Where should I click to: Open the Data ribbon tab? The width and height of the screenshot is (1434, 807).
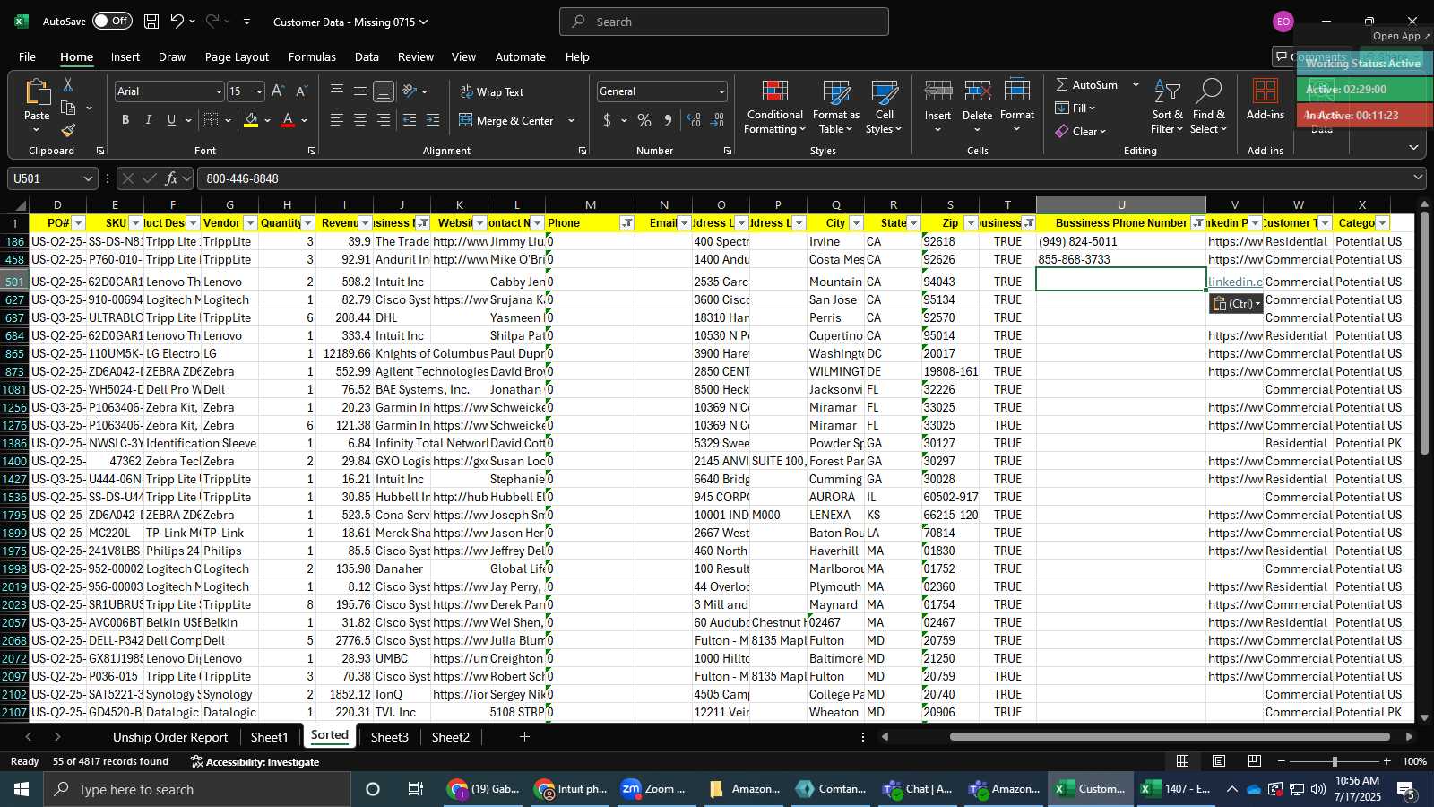click(367, 56)
